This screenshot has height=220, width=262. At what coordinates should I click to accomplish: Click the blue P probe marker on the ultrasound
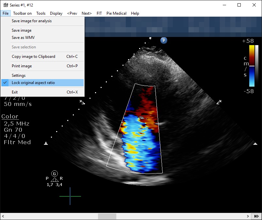(163, 40)
